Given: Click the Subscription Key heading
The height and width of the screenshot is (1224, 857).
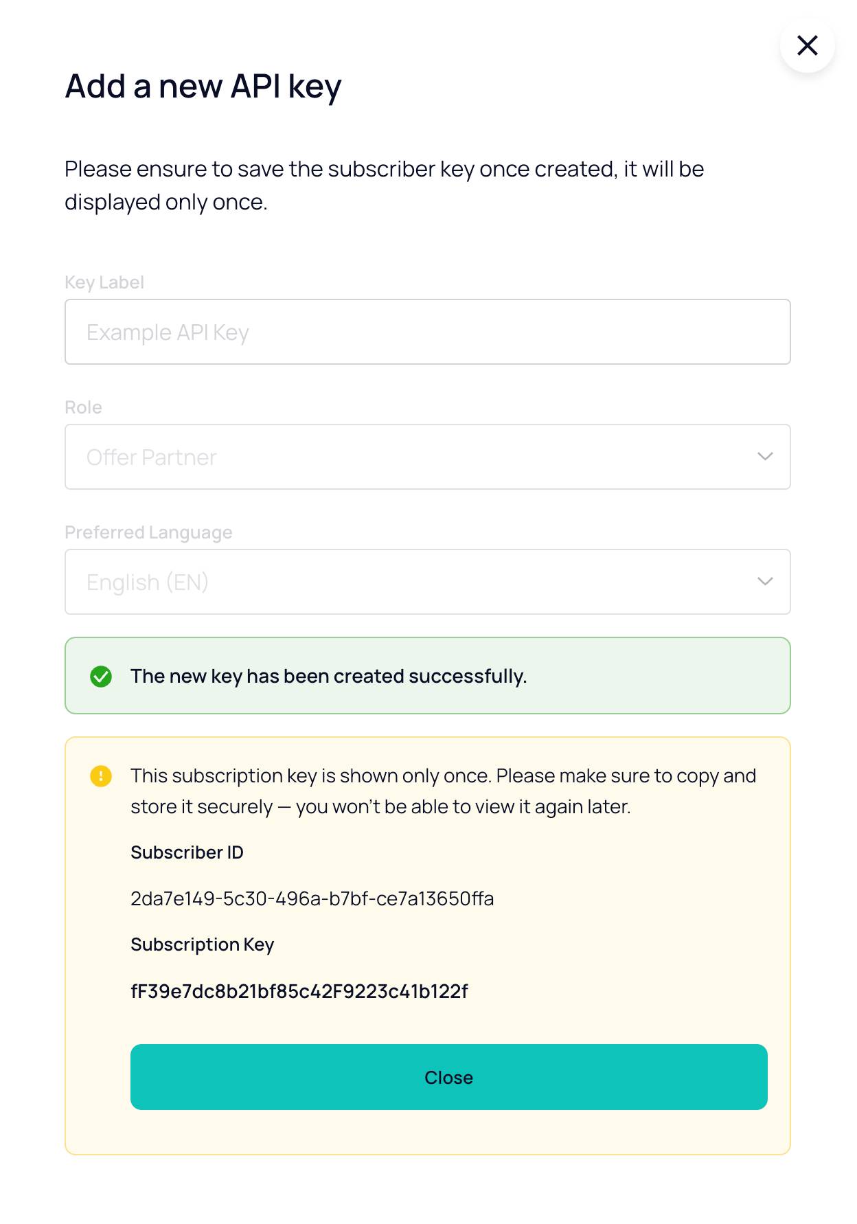Looking at the screenshot, I should point(202,944).
